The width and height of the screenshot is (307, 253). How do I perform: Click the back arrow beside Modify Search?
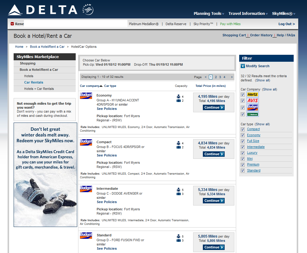coord(243,66)
